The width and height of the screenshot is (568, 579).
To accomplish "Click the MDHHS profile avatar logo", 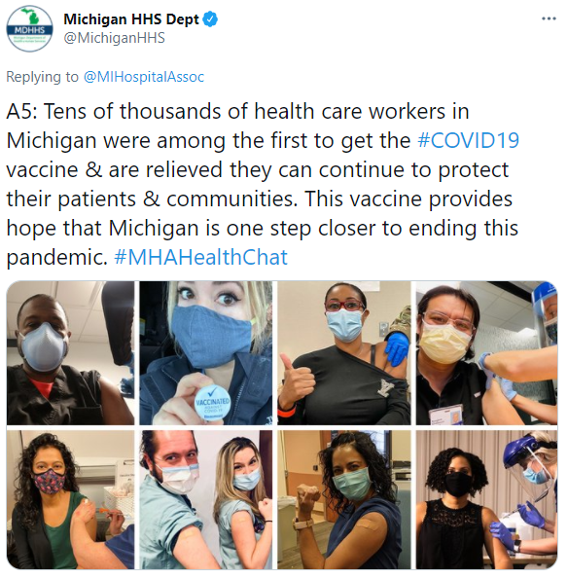I will point(29,28).
